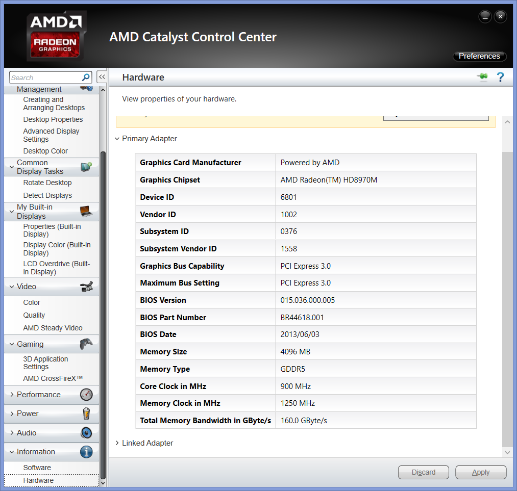The width and height of the screenshot is (517, 491).
Task: Expand the Power section
Action: point(12,414)
